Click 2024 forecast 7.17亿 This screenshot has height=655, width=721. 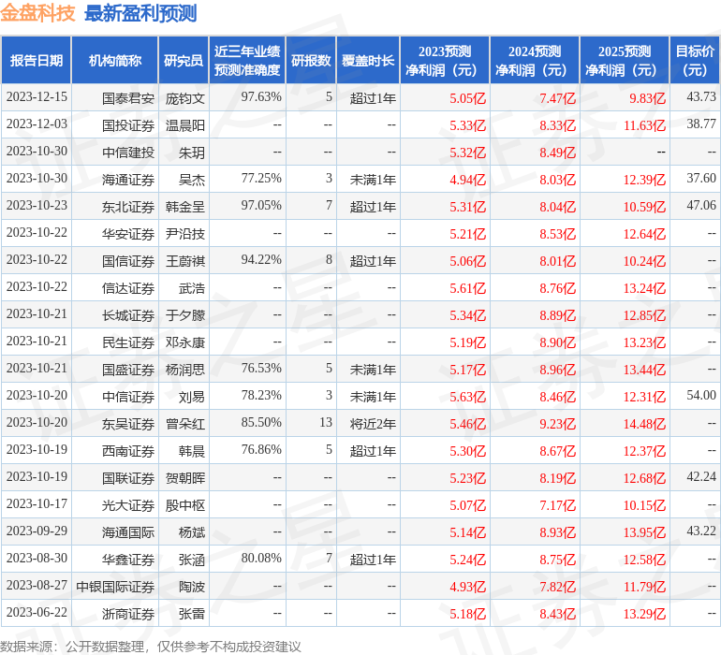[557, 505]
